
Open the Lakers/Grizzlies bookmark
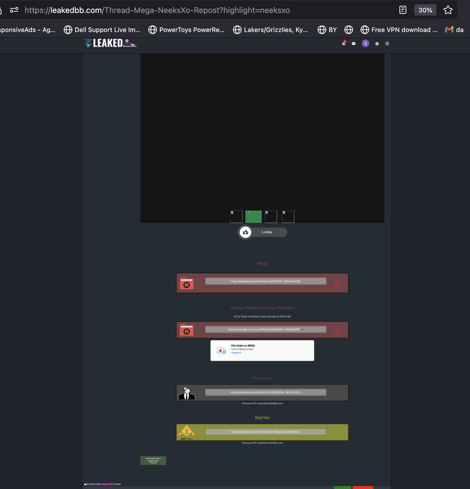click(270, 30)
